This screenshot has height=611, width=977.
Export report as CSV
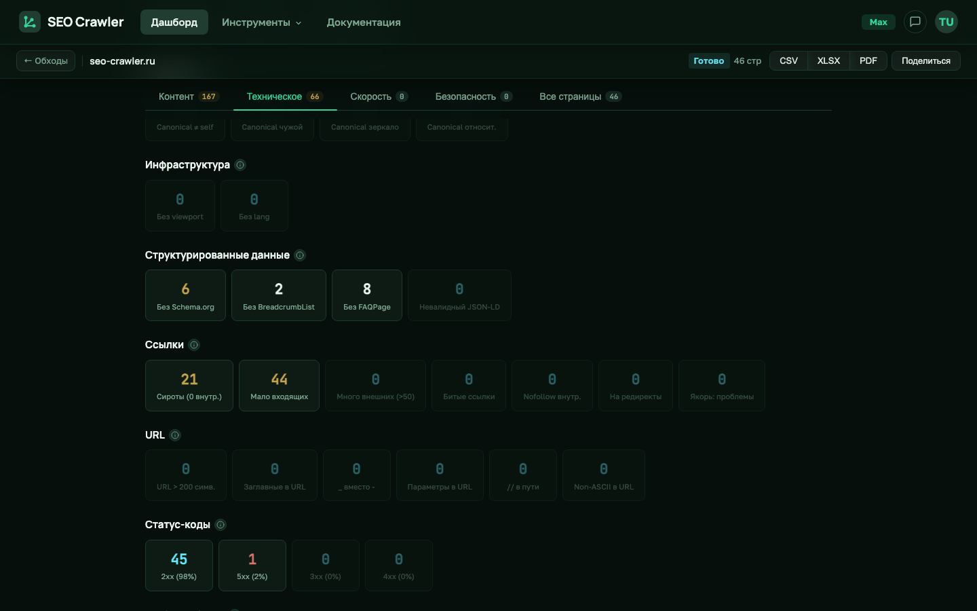pyautogui.click(x=788, y=61)
